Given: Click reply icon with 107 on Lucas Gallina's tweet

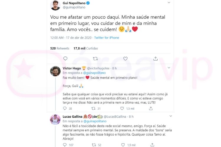Looking at the screenshot, I should 65,145.
